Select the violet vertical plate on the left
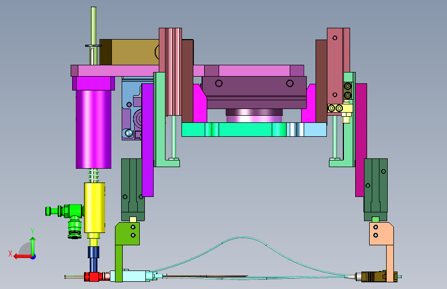Viewport: 447px width, 289px height. point(147,140)
